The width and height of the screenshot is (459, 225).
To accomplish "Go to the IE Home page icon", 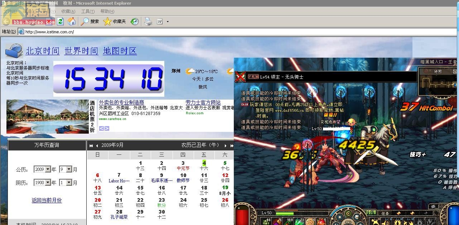I will click(x=72, y=21).
